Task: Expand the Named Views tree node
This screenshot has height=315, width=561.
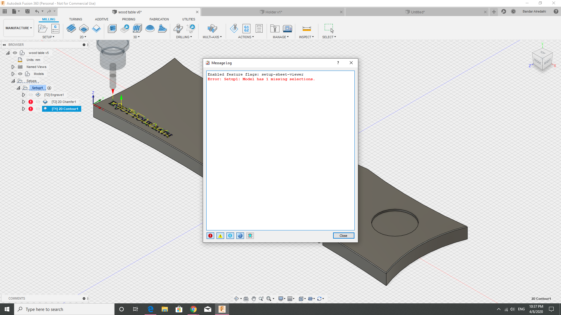Action: point(13,67)
